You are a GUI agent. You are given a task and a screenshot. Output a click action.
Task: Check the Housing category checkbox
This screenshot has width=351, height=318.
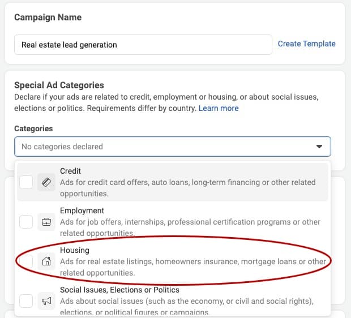(x=26, y=261)
